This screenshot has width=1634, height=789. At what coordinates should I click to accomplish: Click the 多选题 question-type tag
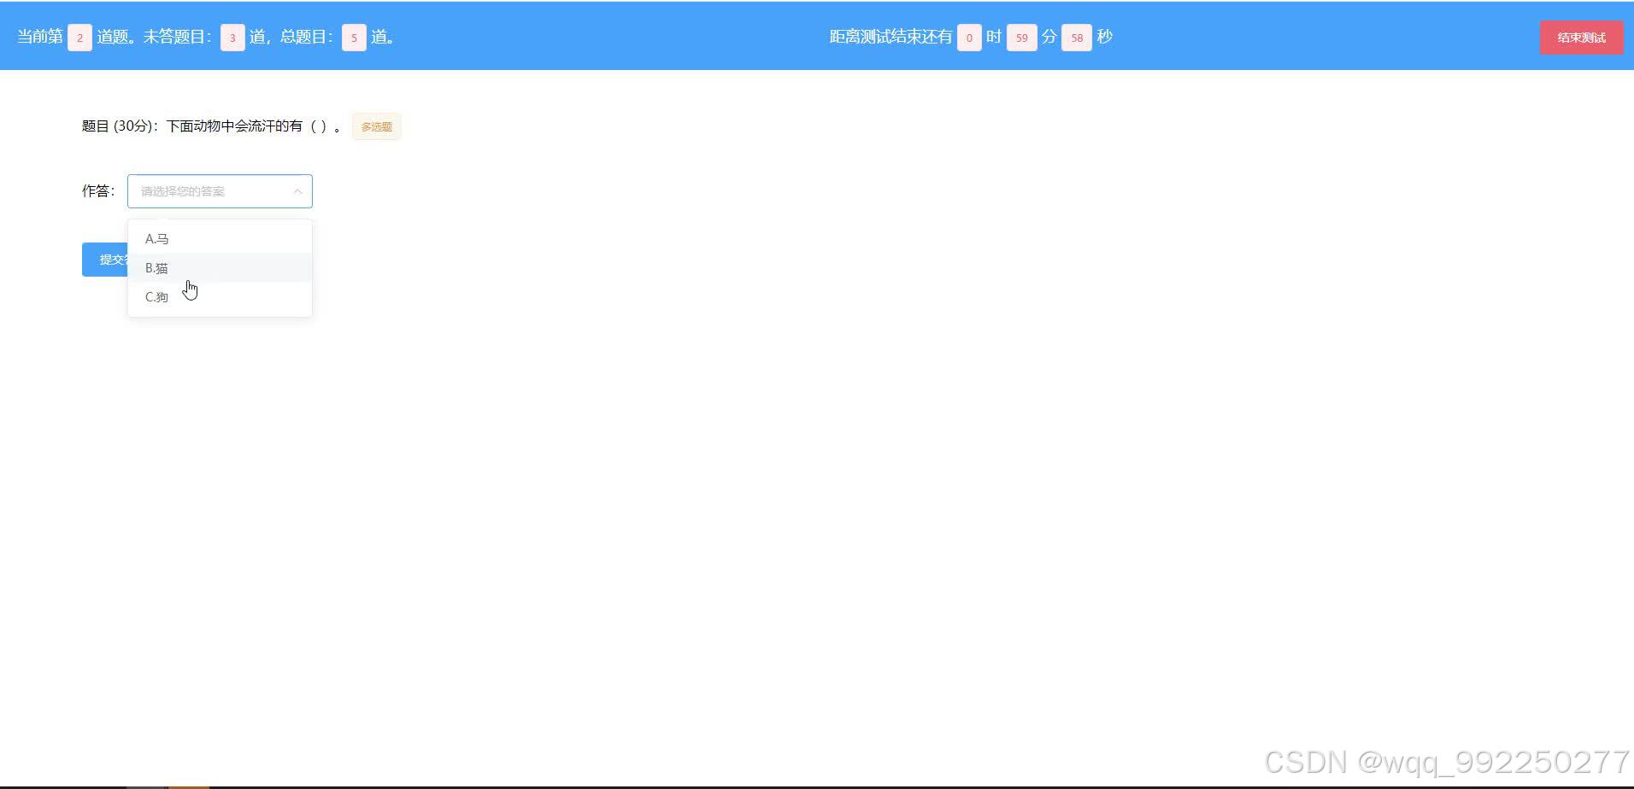point(376,126)
